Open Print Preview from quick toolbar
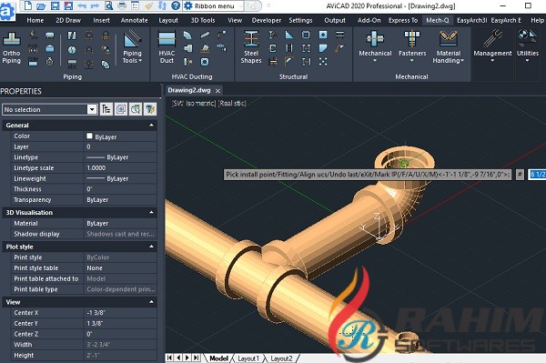The image size is (546, 363). (x=109, y=5)
